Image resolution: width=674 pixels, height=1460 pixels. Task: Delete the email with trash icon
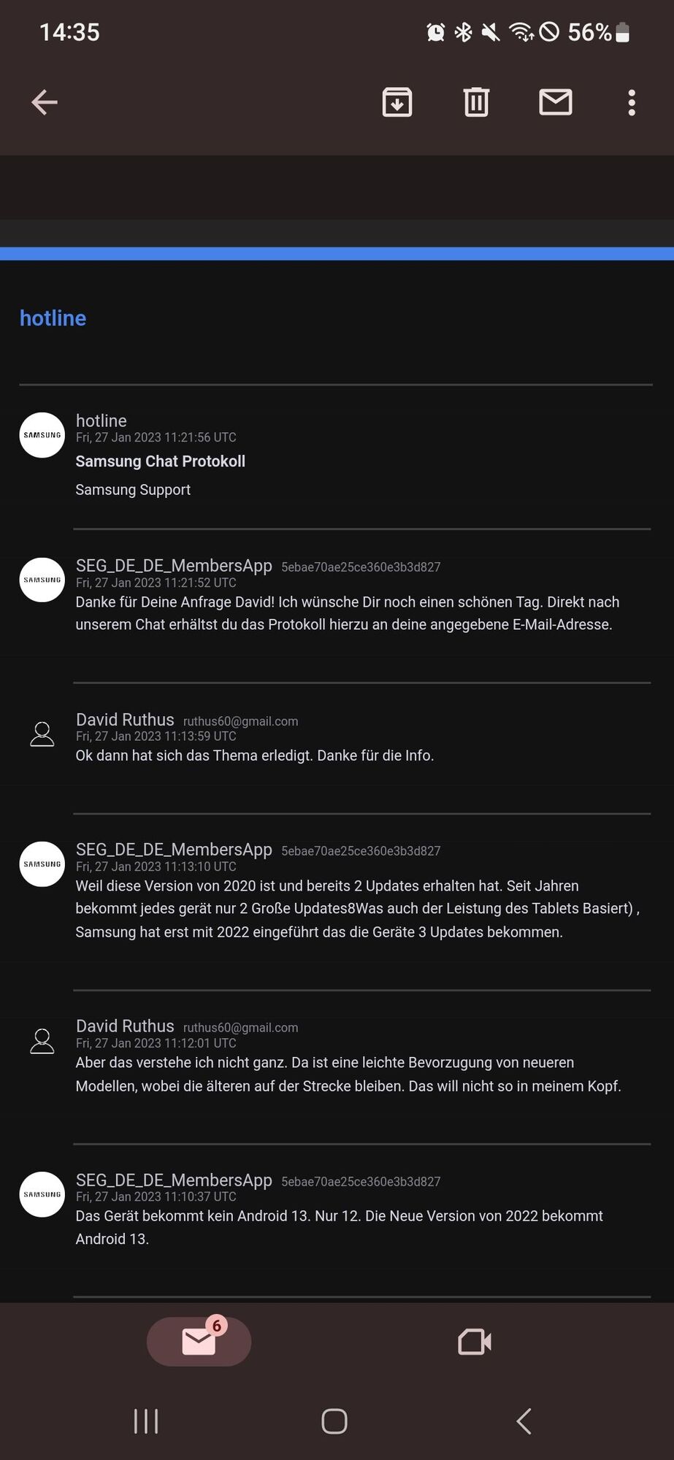(476, 102)
